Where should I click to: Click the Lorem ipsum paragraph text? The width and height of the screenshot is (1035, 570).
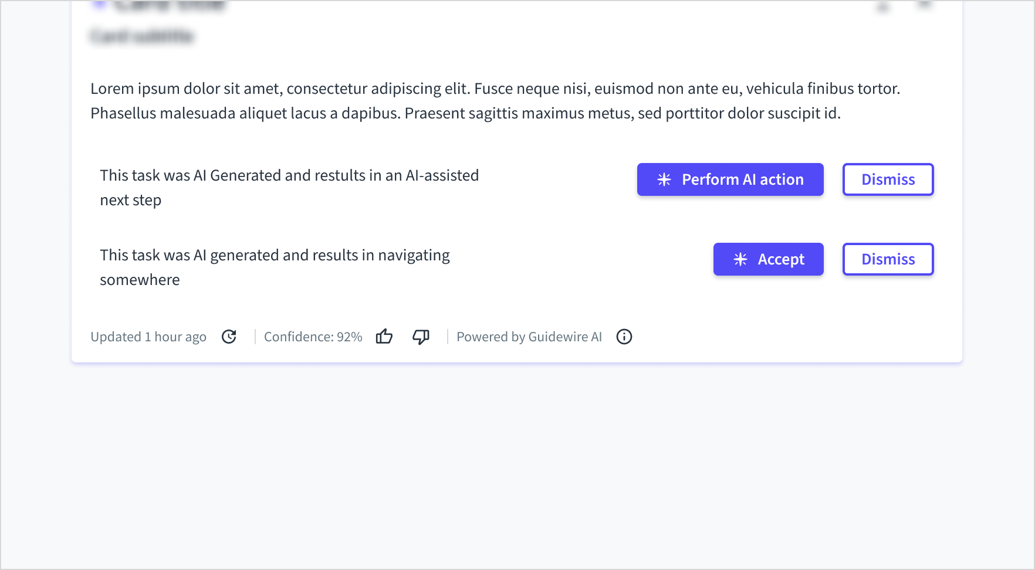pos(495,101)
